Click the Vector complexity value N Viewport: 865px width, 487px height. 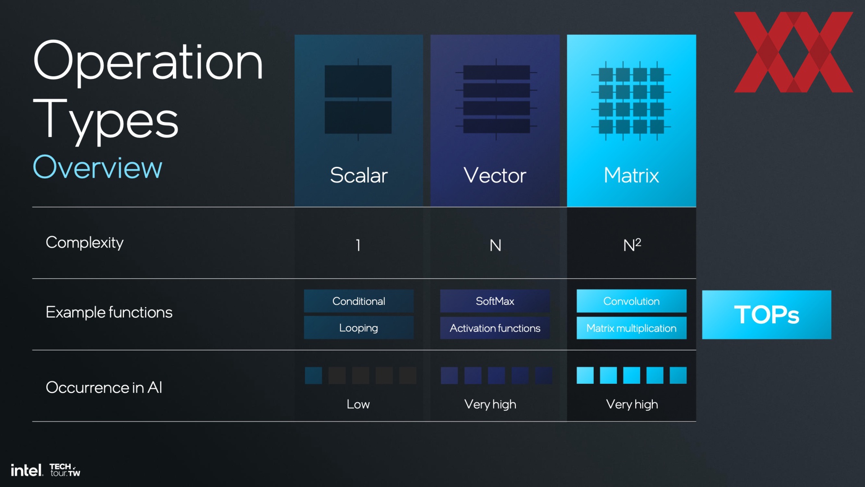tap(495, 245)
